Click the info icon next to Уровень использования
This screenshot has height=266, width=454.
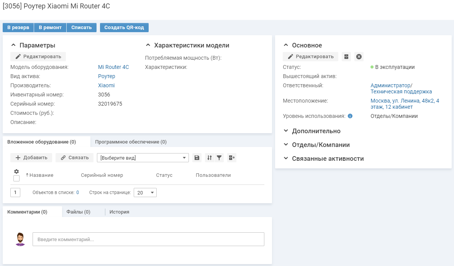[x=350, y=116]
